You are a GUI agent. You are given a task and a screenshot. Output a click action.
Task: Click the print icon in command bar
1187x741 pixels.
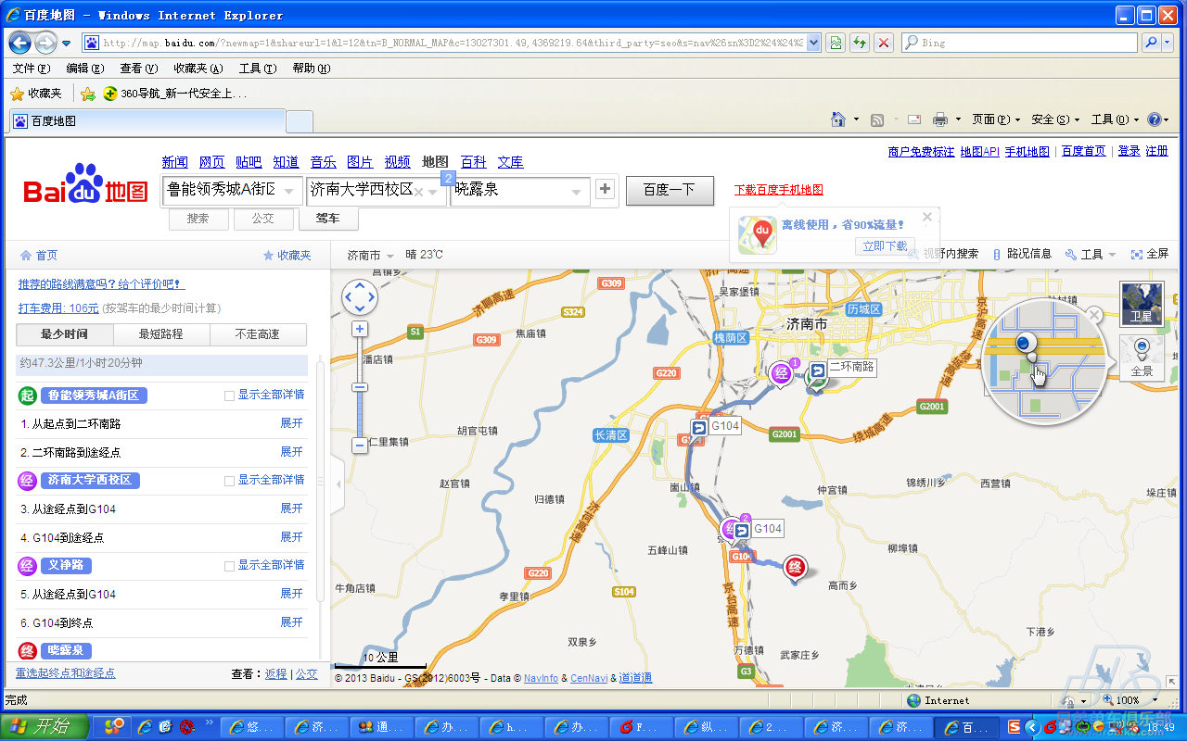(940, 119)
